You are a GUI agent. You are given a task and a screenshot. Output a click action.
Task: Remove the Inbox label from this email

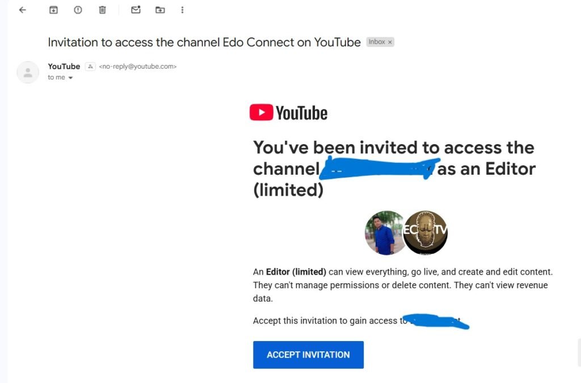(390, 42)
